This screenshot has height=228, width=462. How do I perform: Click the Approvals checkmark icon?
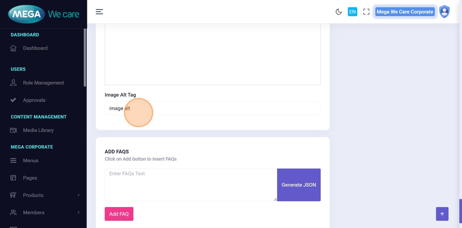(13, 100)
